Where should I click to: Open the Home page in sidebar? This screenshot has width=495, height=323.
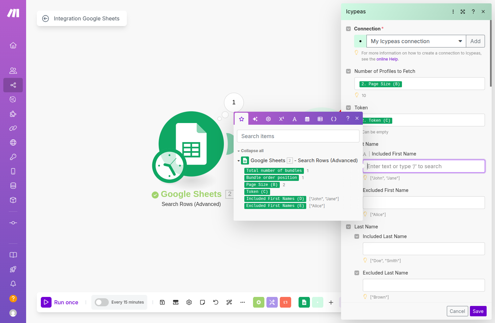(x=13, y=45)
